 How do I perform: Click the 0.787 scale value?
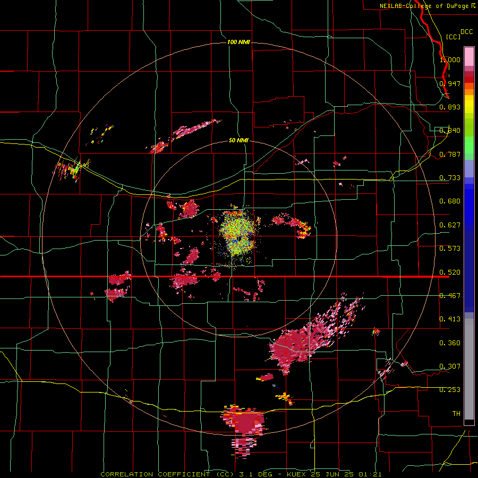[x=450, y=154]
